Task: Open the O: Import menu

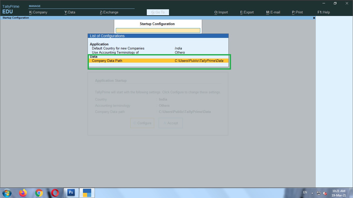Action: click(221, 12)
